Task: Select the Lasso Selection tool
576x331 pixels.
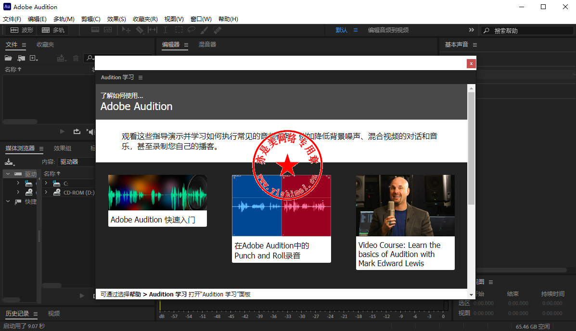Action: tap(192, 30)
